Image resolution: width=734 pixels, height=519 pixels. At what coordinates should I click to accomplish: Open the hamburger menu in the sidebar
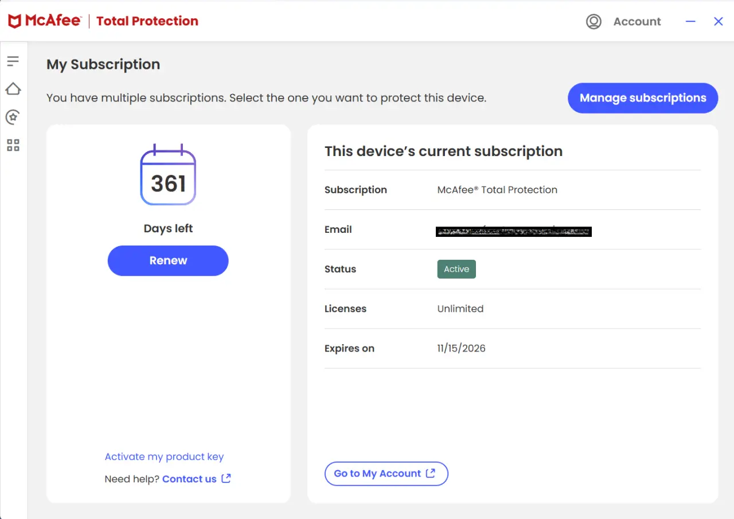pyautogui.click(x=13, y=61)
